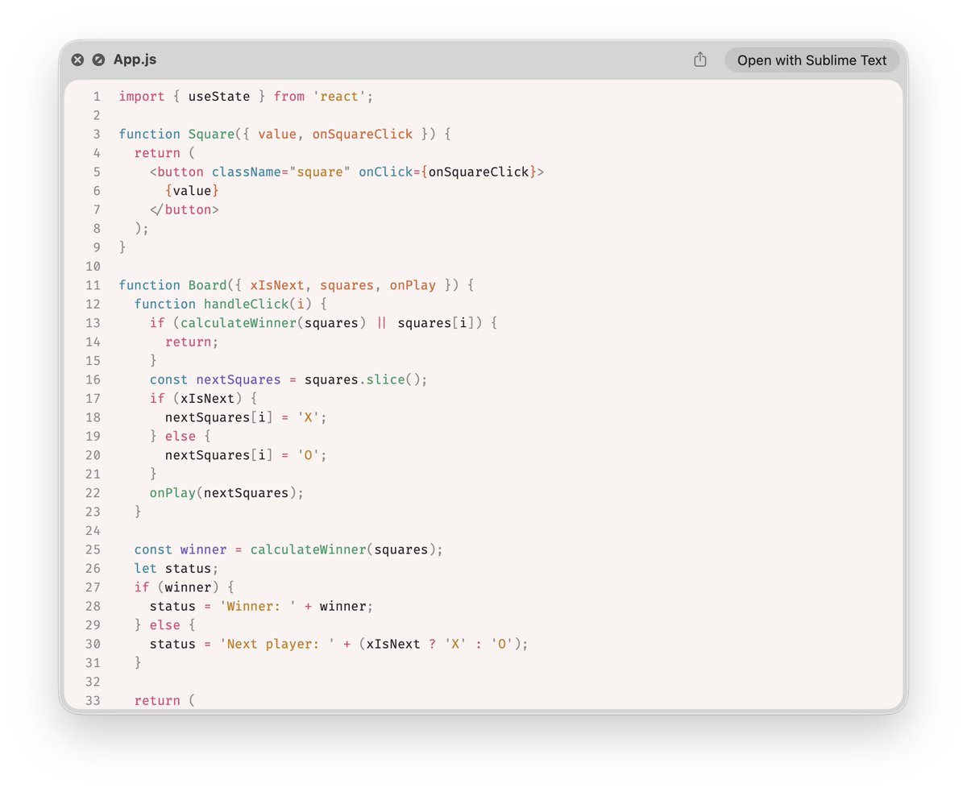Click closing </button> tag on line 7
The image size is (967, 792).
click(x=185, y=209)
